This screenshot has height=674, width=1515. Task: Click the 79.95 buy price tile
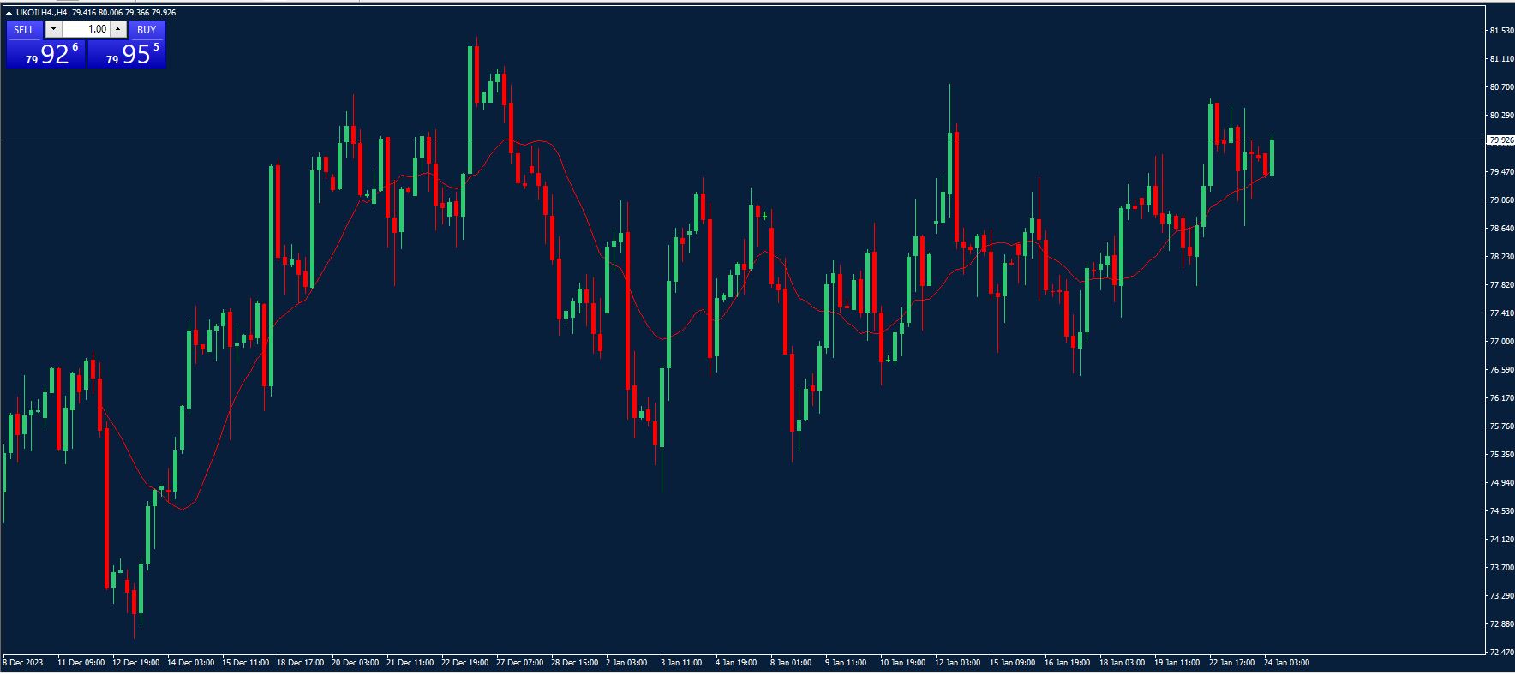pos(127,55)
